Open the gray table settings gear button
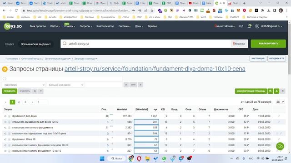 (x=283, y=91)
